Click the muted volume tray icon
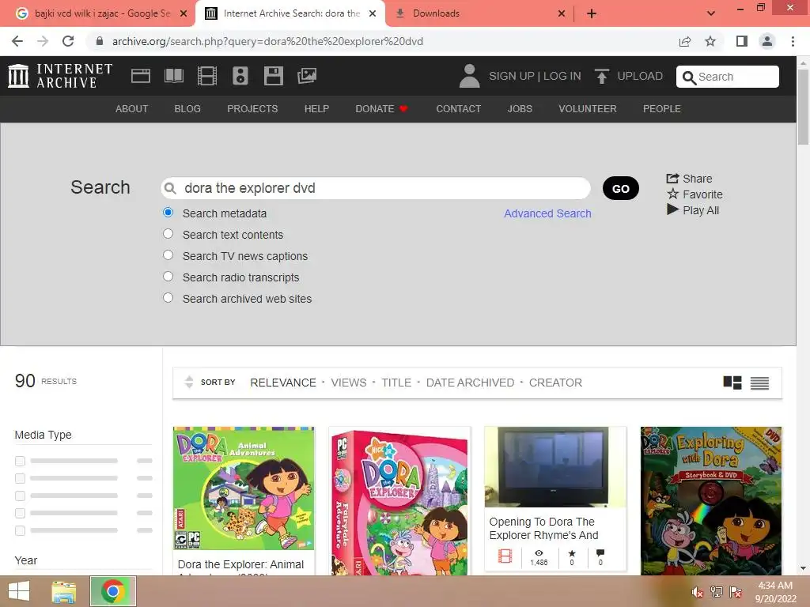The width and height of the screenshot is (810, 607). (698, 592)
